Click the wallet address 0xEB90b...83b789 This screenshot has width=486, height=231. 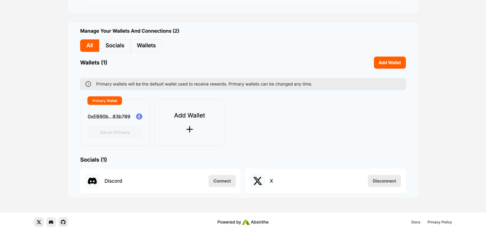pos(109,116)
